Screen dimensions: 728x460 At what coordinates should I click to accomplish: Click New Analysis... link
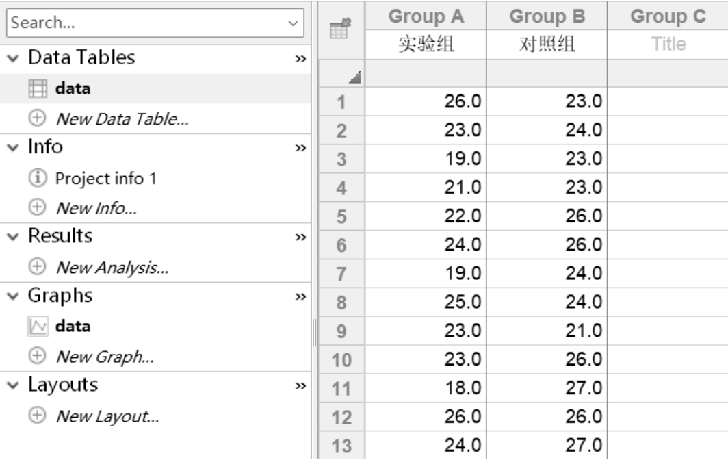point(112,268)
